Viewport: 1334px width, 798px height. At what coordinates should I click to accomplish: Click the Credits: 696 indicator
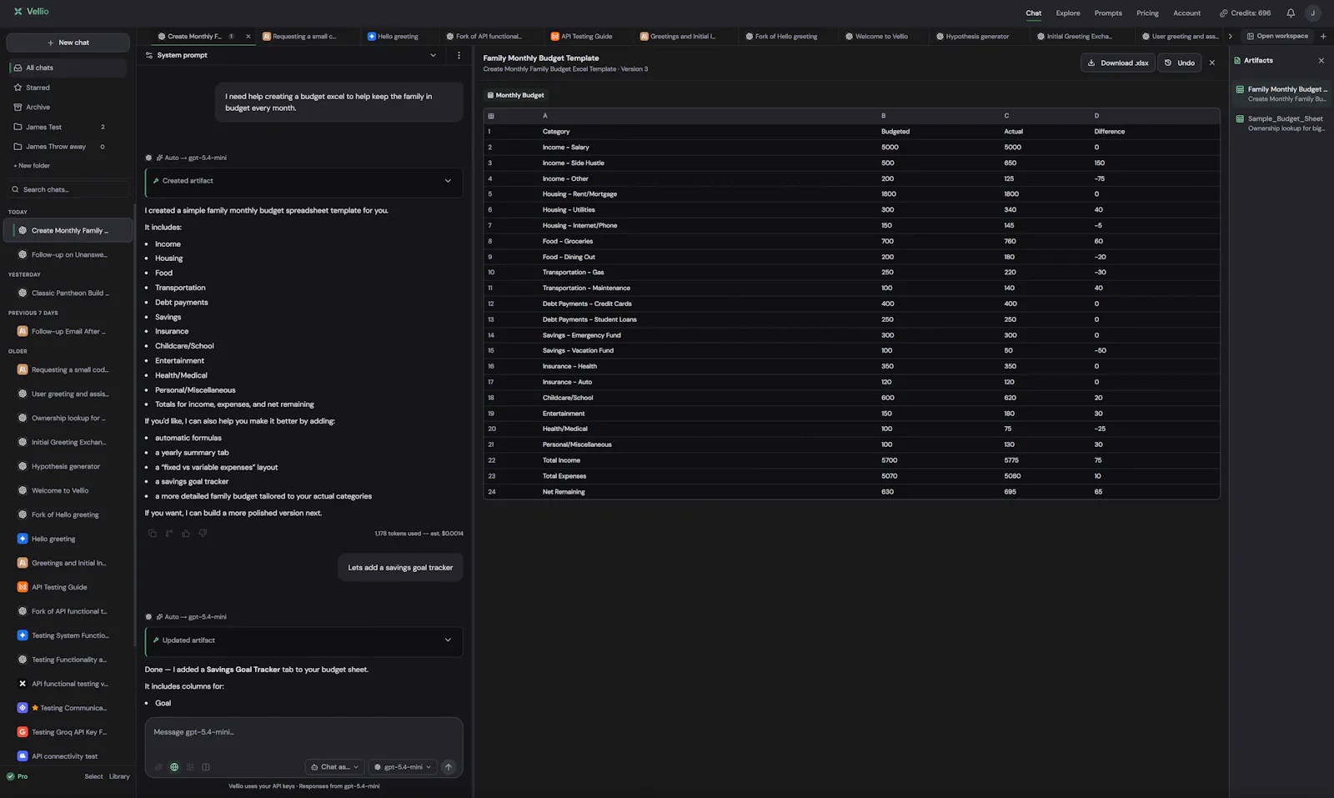[1246, 13]
